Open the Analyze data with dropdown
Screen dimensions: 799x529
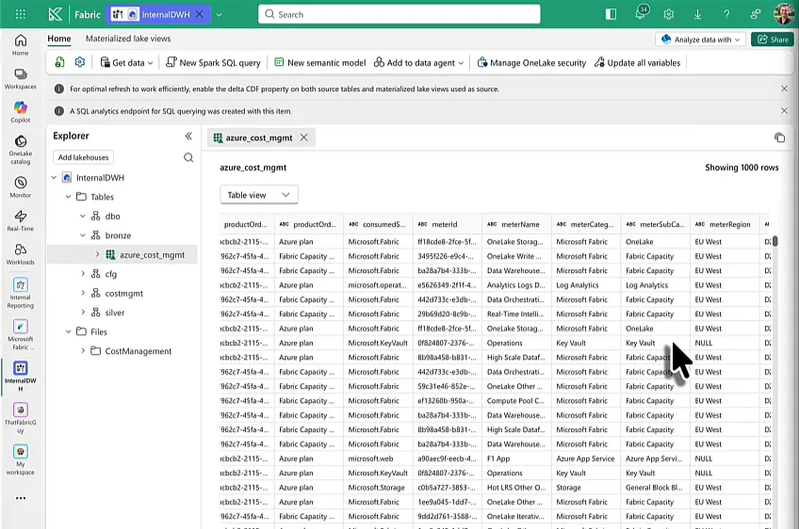[x=700, y=40]
